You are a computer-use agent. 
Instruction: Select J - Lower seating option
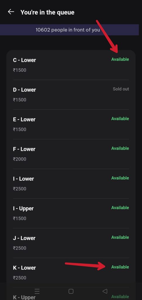tap(71, 243)
